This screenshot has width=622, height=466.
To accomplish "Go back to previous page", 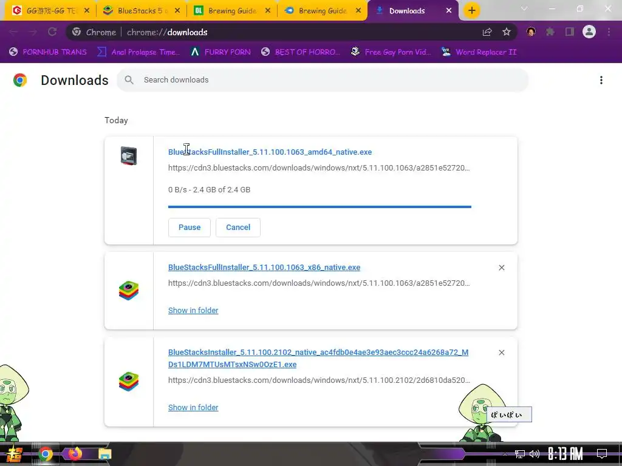I will click(13, 32).
